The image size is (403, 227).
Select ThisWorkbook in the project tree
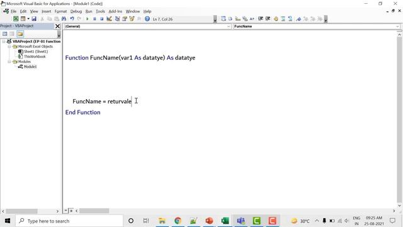[x=35, y=56]
